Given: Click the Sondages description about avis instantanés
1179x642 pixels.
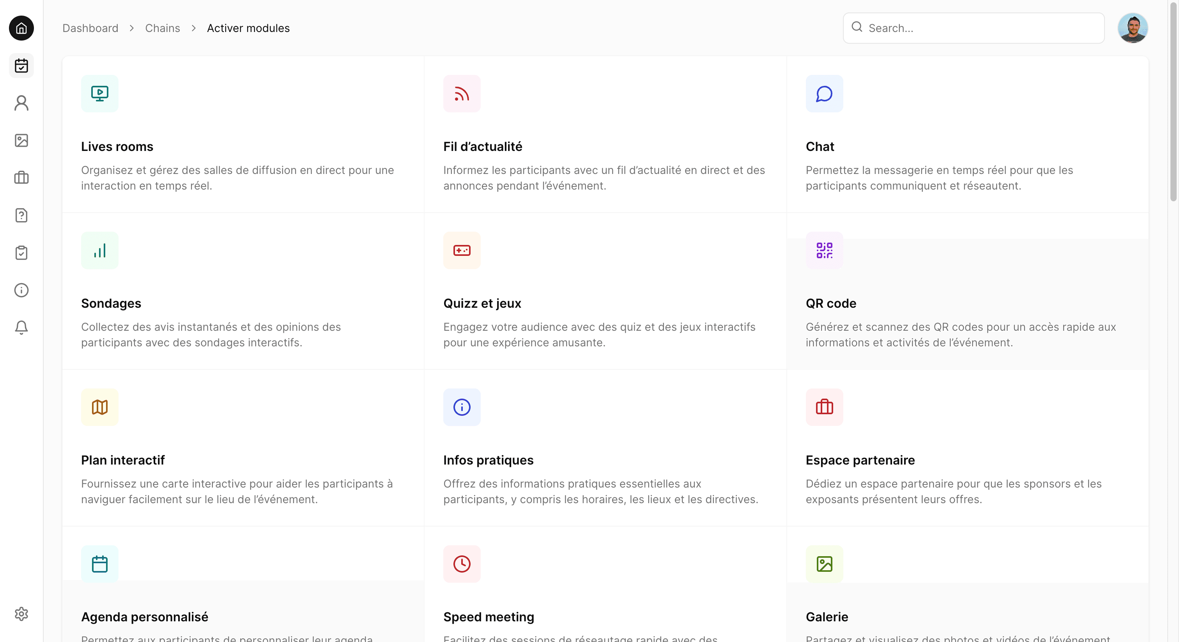Looking at the screenshot, I should (211, 335).
